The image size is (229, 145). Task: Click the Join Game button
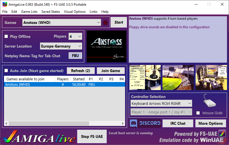pyautogui.click(x=111, y=71)
